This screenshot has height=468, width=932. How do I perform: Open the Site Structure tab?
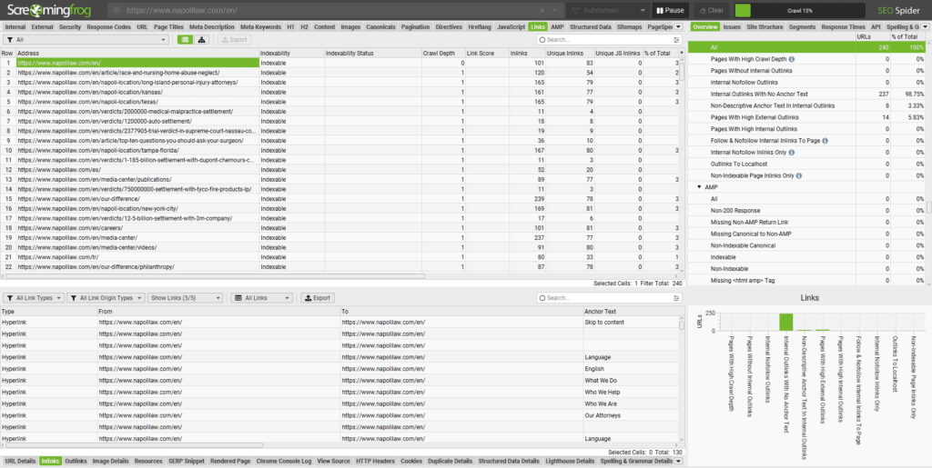765,26
